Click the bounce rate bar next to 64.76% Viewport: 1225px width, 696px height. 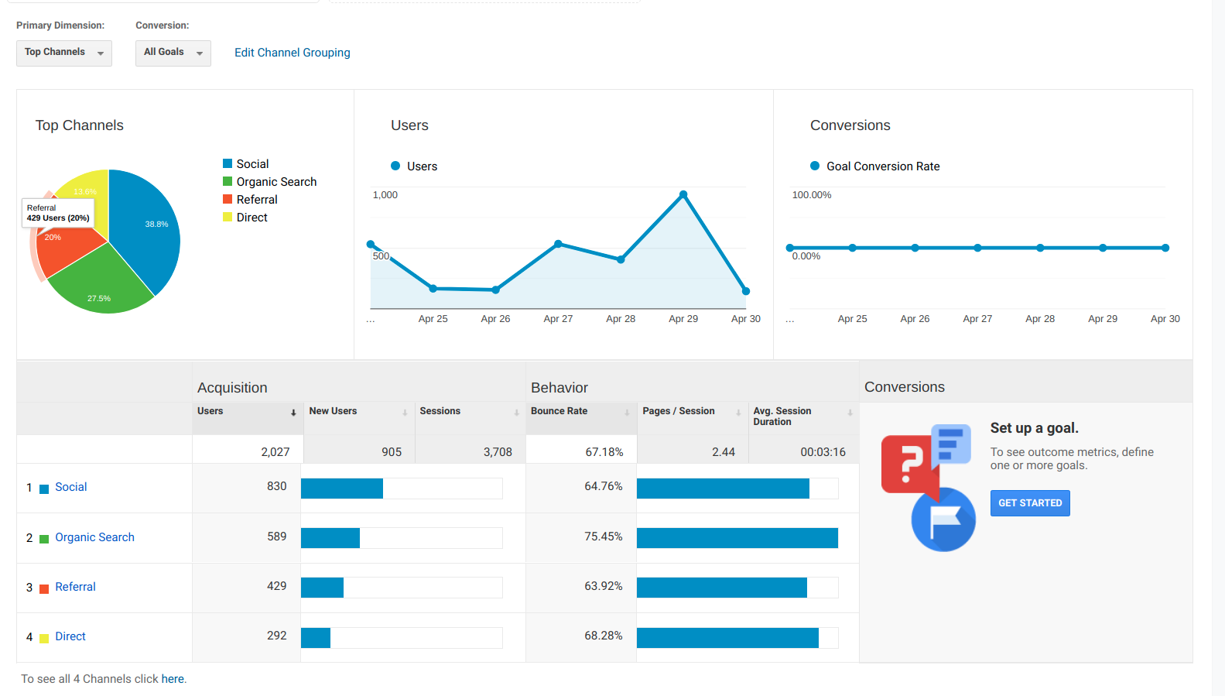click(x=723, y=489)
